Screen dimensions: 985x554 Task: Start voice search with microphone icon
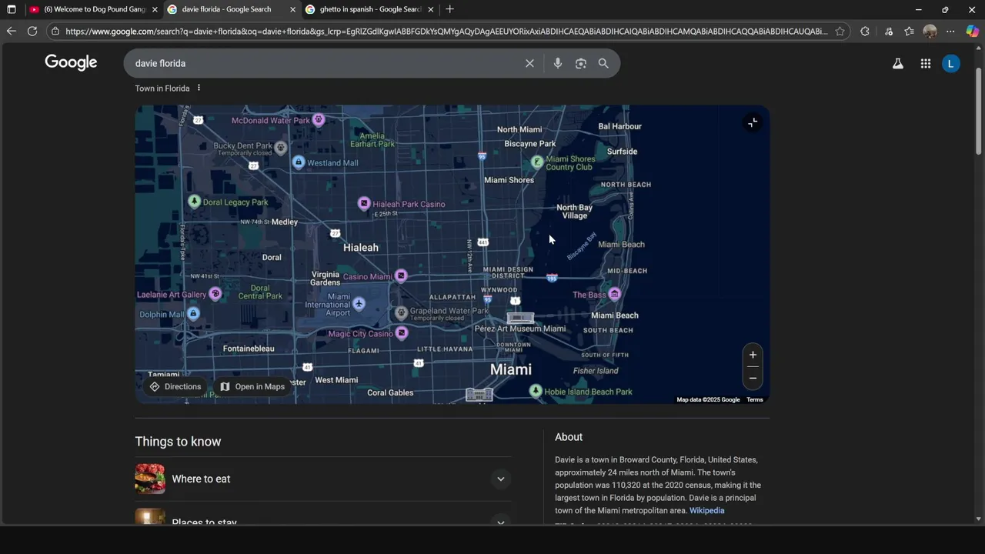[558, 63]
